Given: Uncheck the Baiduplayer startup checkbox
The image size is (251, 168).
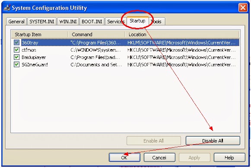Looking at the screenshot, I should coord(16,57).
